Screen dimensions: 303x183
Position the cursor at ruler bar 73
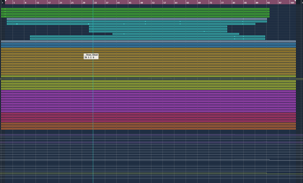click(x=211, y=3)
